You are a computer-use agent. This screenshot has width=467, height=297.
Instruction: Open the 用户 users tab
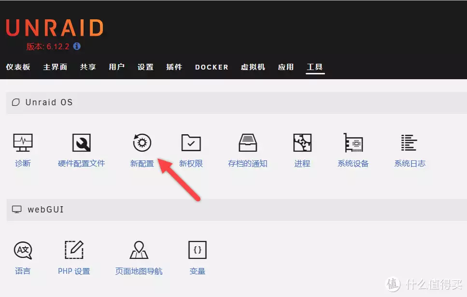(x=116, y=67)
